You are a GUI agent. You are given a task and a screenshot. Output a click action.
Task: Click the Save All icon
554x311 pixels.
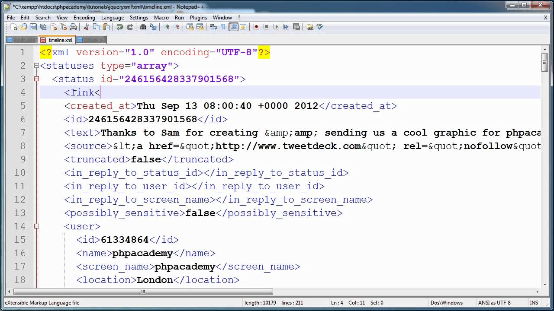(x=43, y=27)
